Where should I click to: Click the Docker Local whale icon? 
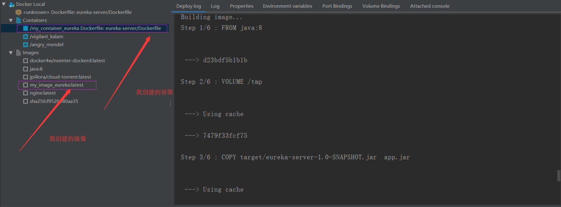11,4
